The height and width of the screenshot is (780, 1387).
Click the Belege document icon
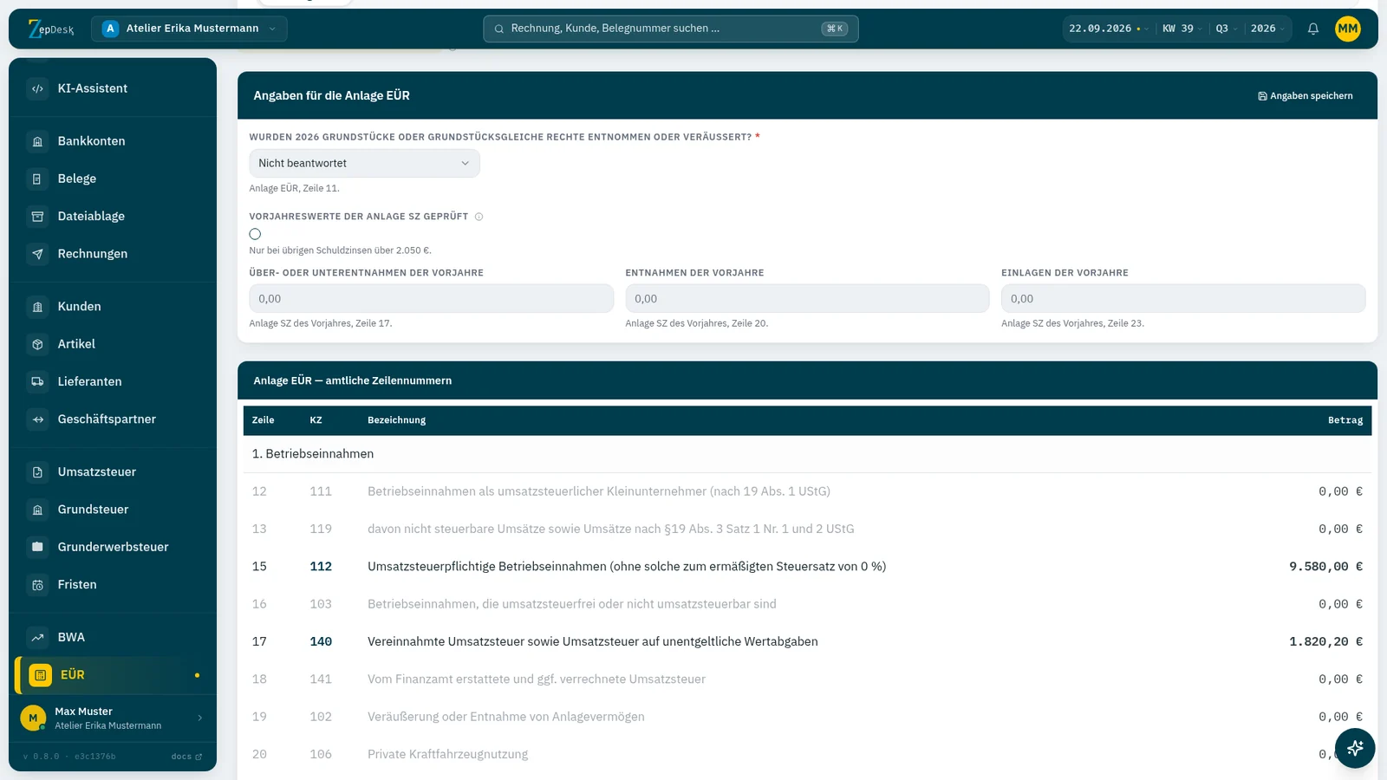[37, 179]
